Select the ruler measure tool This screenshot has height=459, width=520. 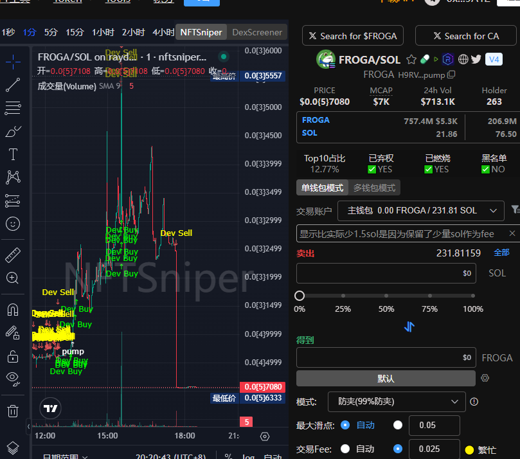coord(13,255)
